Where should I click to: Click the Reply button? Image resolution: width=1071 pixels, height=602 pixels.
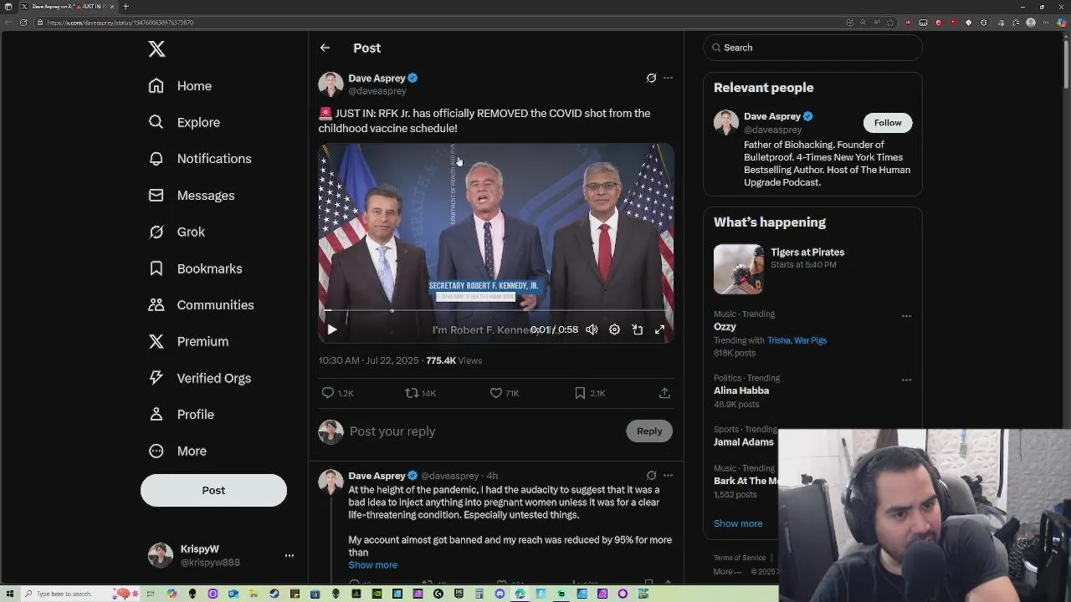click(x=649, y=431)
